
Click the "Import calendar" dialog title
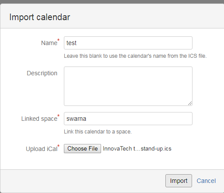40,17
